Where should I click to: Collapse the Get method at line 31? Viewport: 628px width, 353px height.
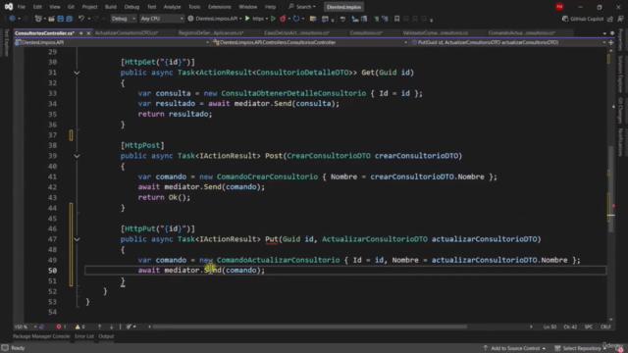tap(77, 73)
